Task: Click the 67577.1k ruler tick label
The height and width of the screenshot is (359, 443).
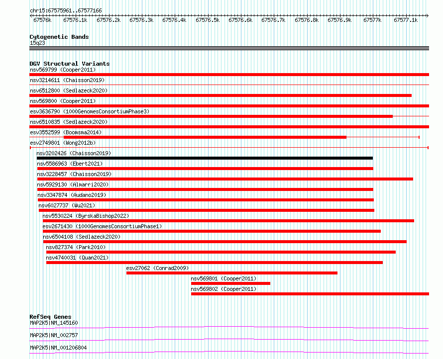Action: point(406,20)
